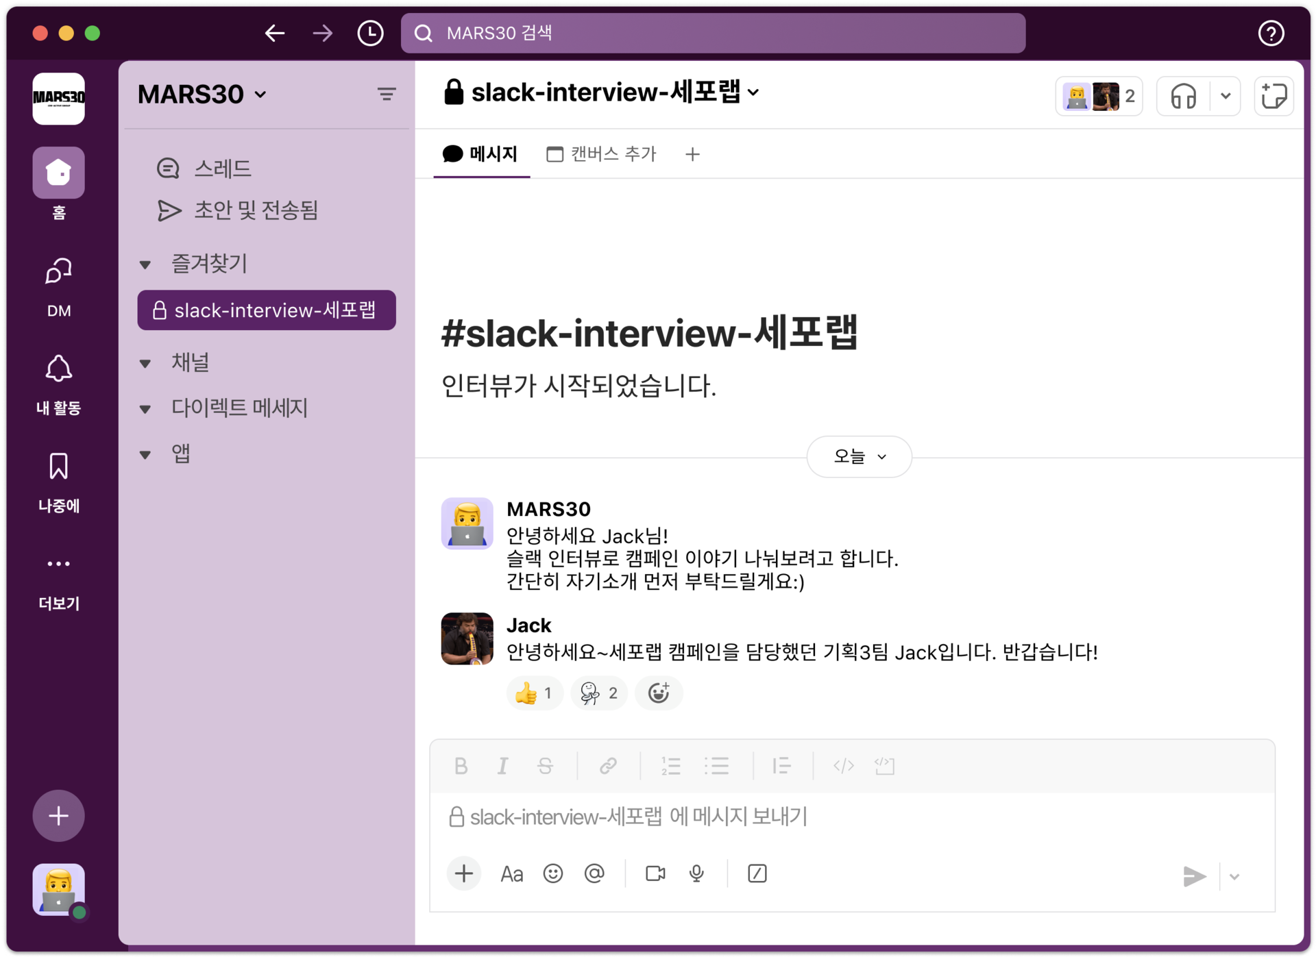Click the @ mention icon
This screenshot has height=957, width=1316.
594,873
